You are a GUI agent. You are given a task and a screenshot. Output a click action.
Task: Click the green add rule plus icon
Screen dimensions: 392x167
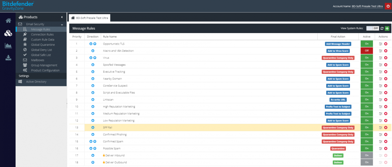point(387,28)
